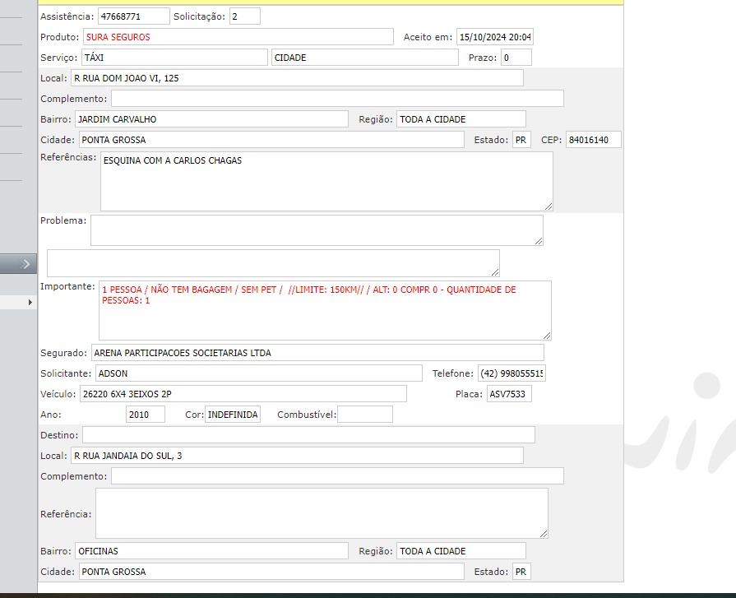Click the Problema text area
Screen dimensions: 736x598
click(x=317, y=230)
